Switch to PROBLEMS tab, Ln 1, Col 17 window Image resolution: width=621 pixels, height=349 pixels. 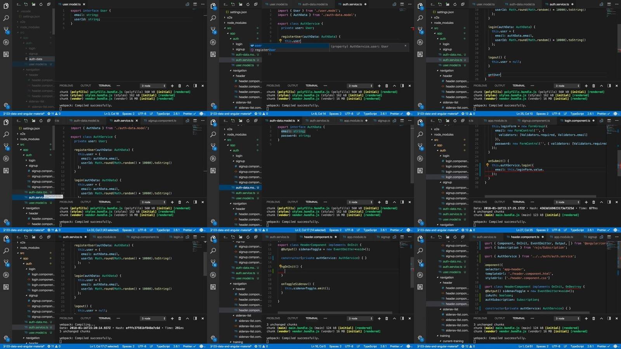[66, 318]
